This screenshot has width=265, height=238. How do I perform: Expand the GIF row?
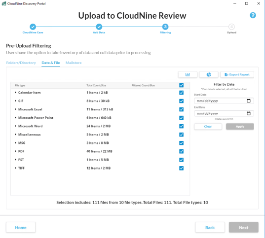tap(15, 101)
